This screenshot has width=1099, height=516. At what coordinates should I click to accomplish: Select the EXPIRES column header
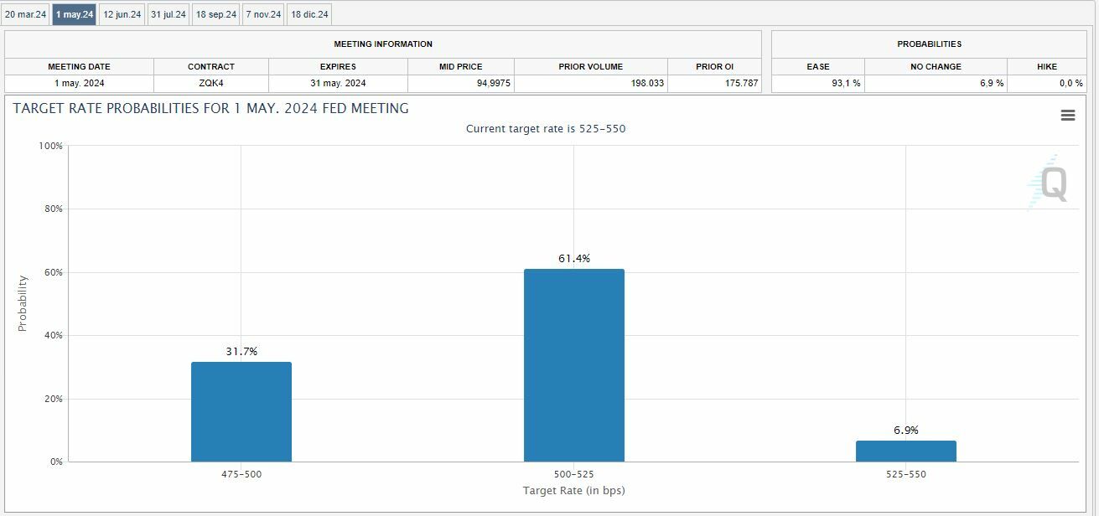(339, 66)
